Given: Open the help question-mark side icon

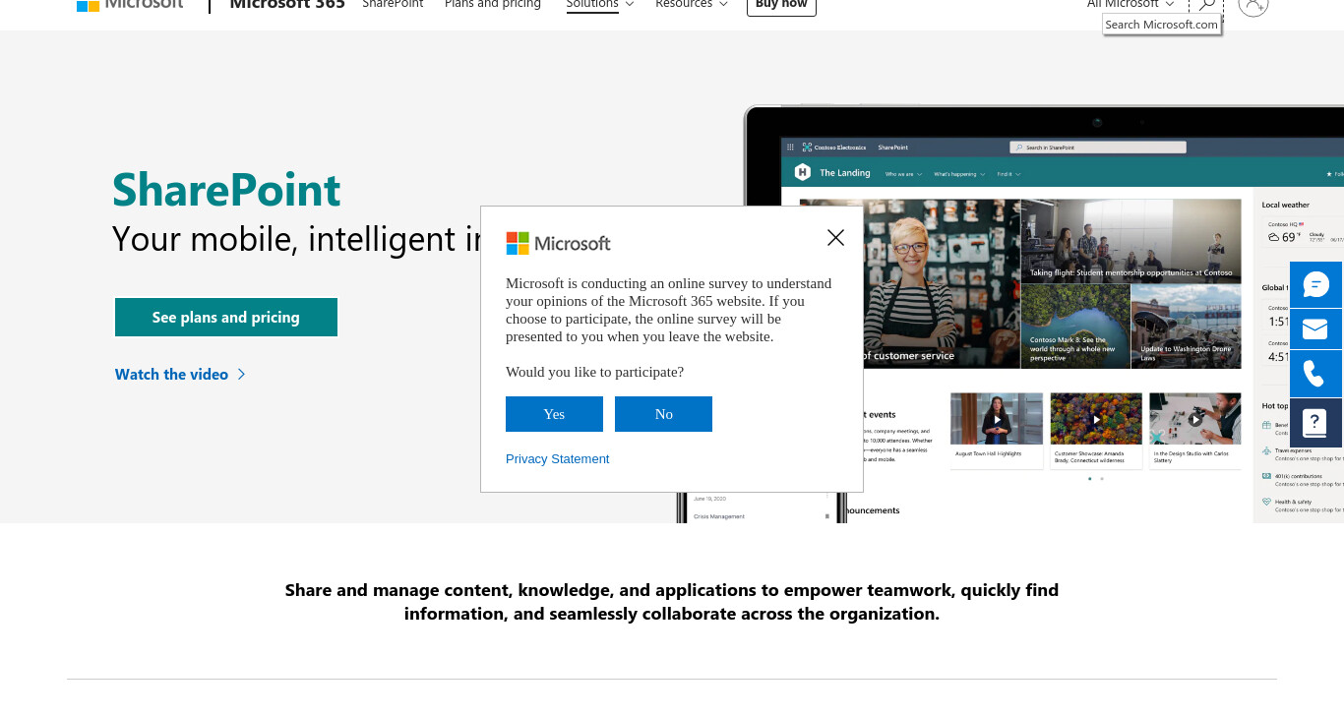Looking at the screenshot, I should [1315, 422].
